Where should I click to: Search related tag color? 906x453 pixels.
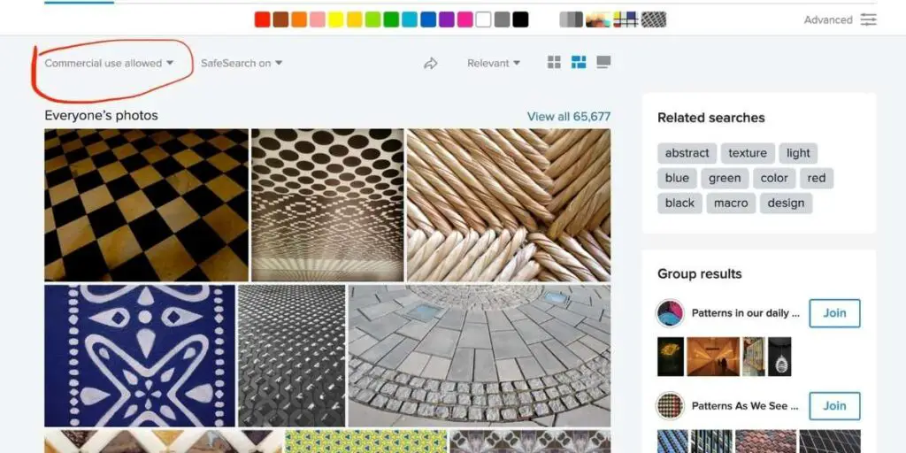point(774,178)
